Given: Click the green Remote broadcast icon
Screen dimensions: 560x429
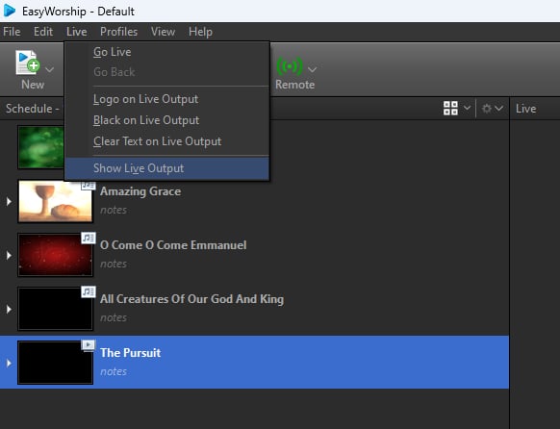Looking at the screenshot, I should (x=290, y=66).
